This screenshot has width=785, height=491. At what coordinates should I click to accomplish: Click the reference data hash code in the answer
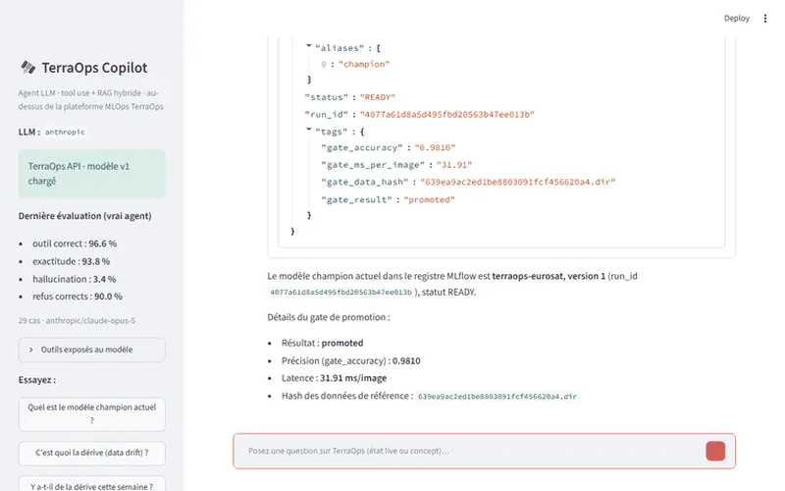click(x=497, y=397)
